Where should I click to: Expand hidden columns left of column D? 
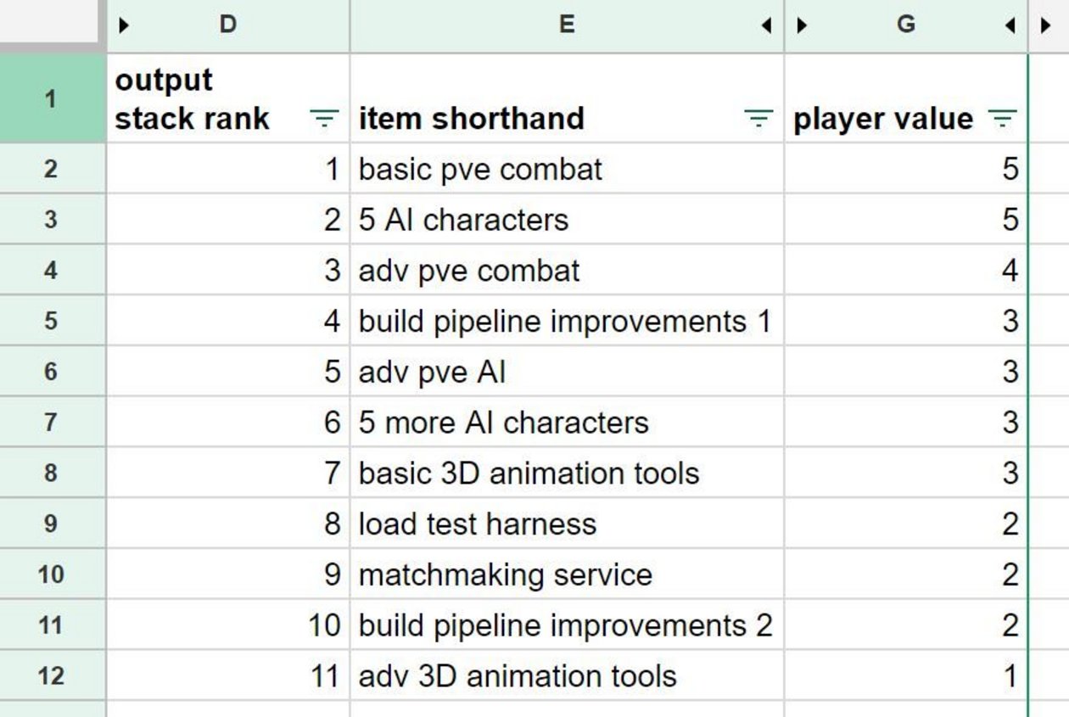click(x=123, y=25)
